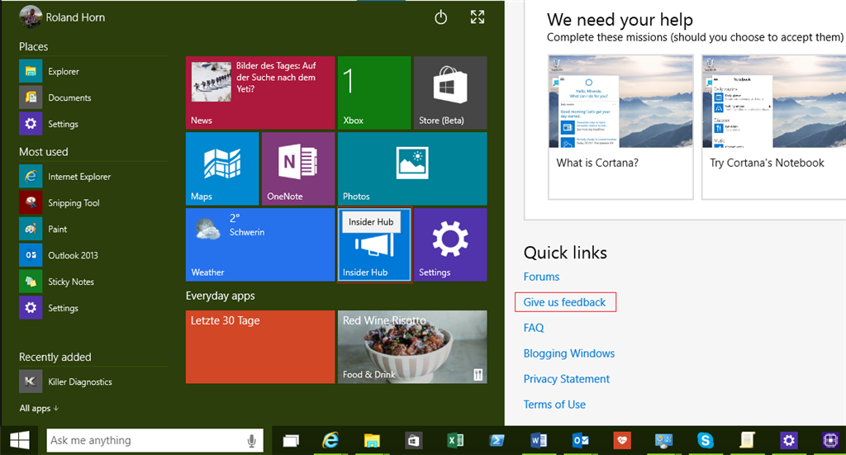Open Forums quick link
This screenshot has height=455, width=846.
click(541, 277)
